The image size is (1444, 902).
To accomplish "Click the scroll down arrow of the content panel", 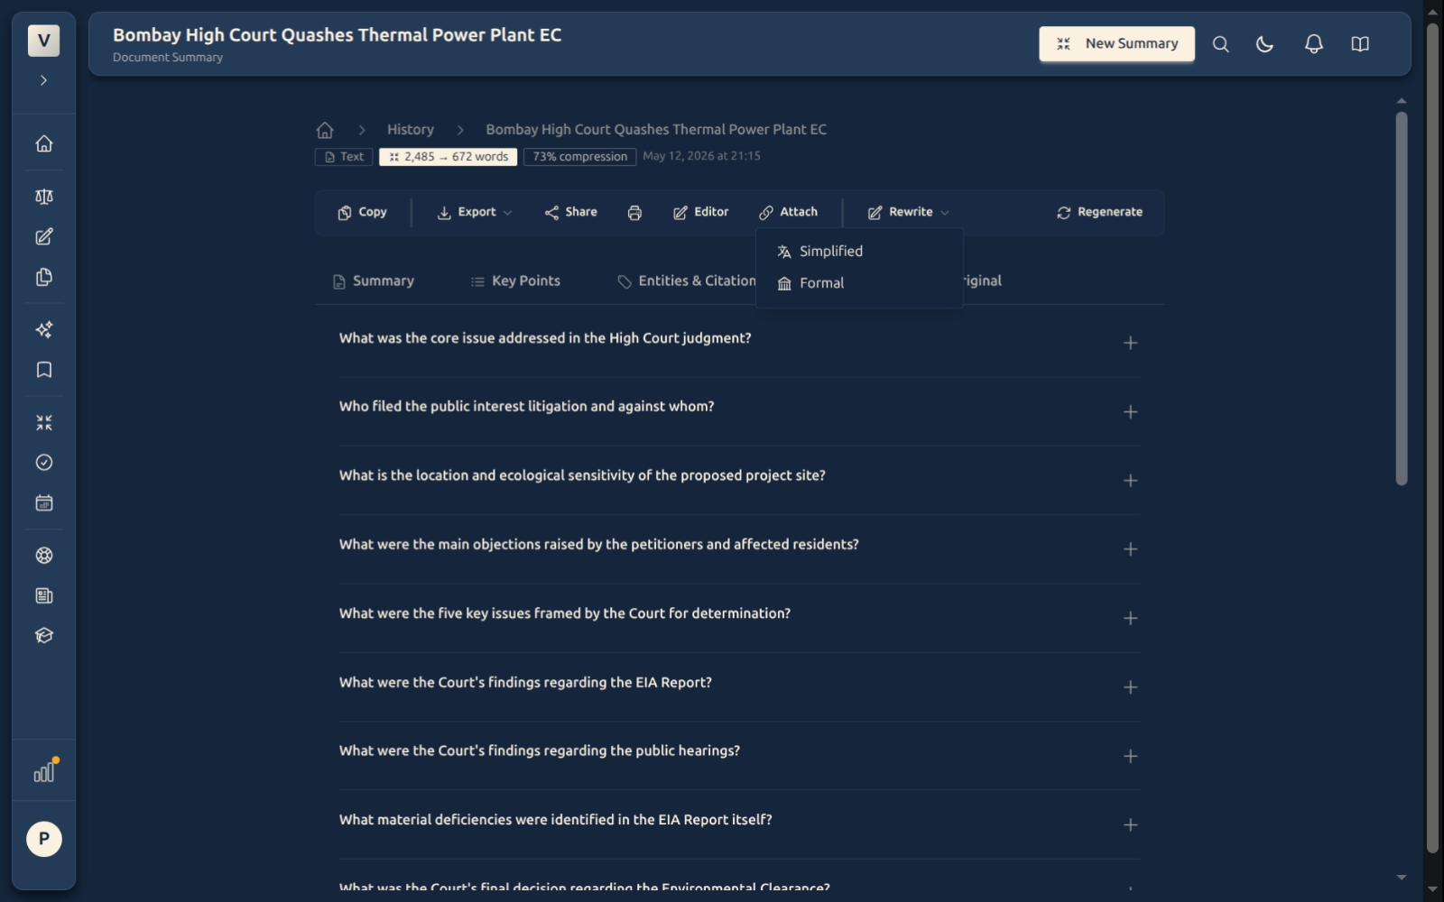I will click(1401, 877).
